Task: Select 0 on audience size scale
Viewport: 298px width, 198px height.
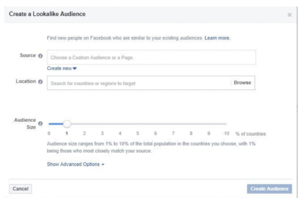Action: (x=49, y=133)
